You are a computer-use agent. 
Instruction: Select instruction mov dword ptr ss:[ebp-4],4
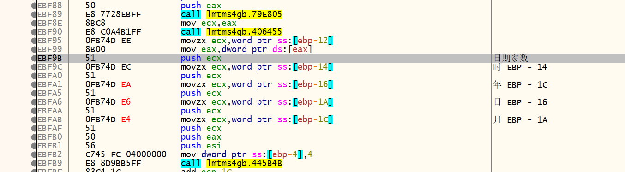tap(247, 154)
